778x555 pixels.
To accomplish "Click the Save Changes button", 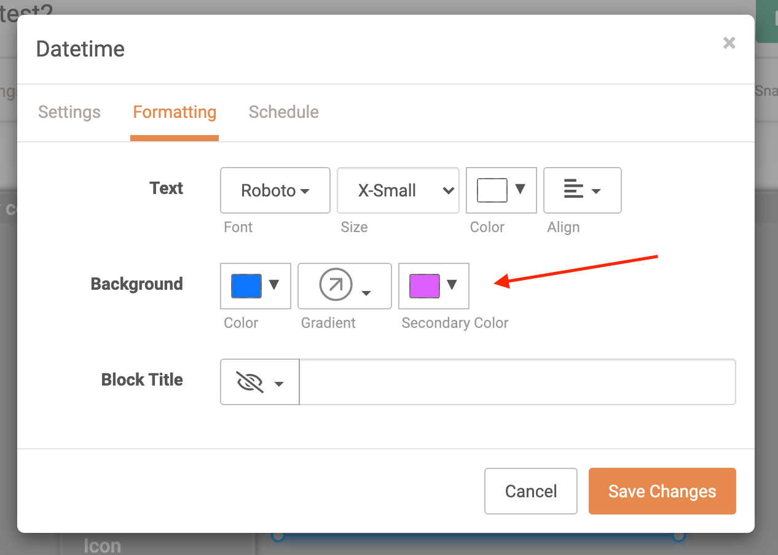I will coord(662,491).
